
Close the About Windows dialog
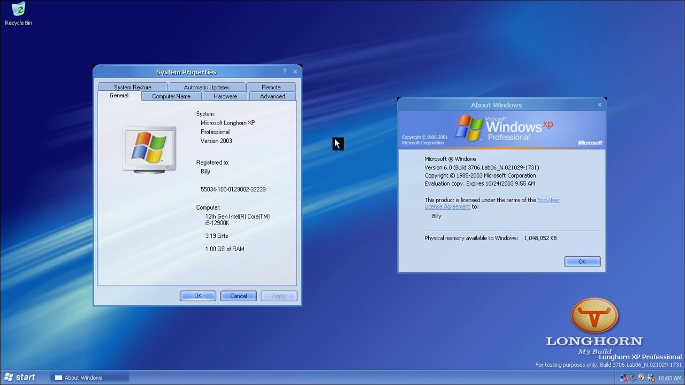[599, 105]
